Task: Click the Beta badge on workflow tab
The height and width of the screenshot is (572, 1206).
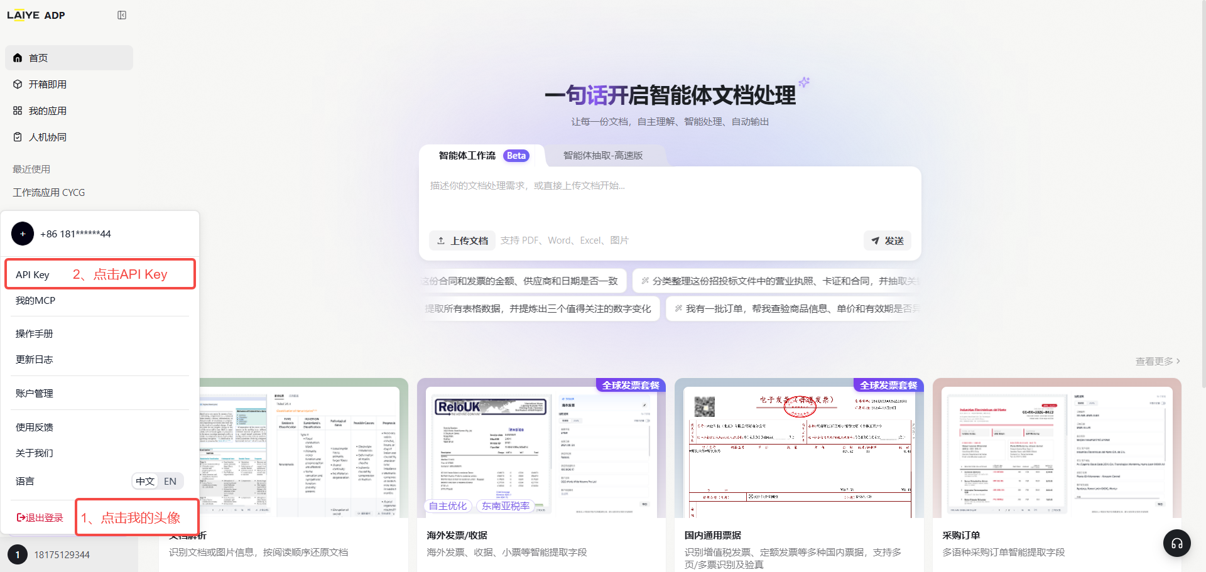Action: point(516,156)
